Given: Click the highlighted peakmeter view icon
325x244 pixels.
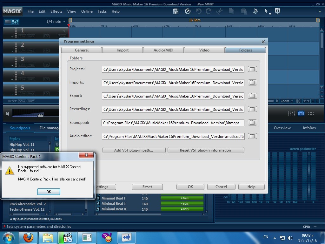Looking at the screenshot, I should pos(301,113).
